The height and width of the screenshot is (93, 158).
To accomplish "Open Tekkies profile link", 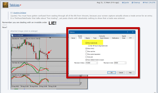I will (x=14, y=5).
